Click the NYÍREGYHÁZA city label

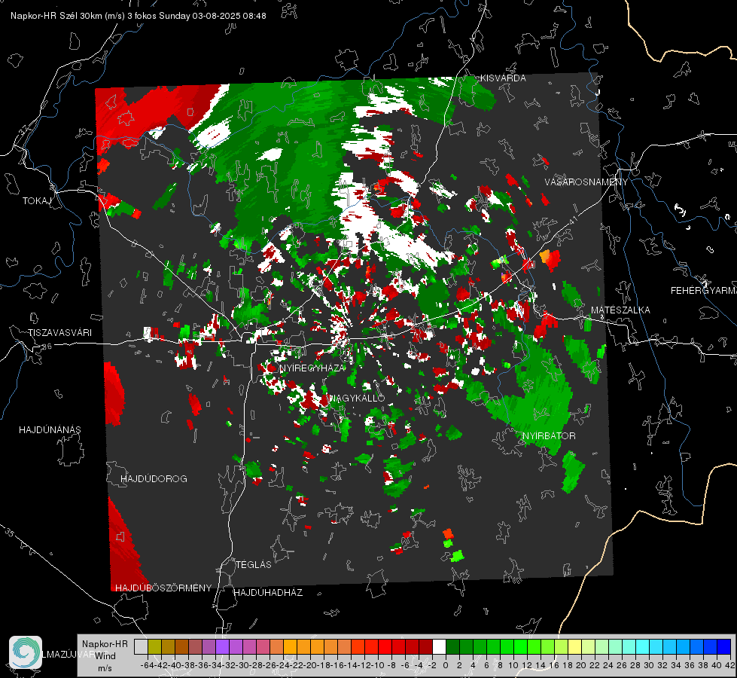tap(312, 368)
